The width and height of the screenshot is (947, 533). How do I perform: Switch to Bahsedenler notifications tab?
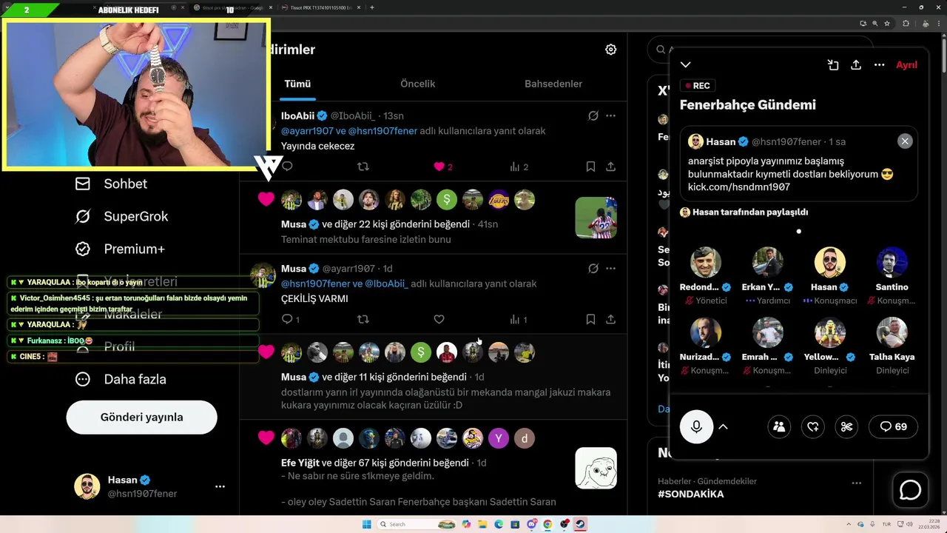pos(553,84)
